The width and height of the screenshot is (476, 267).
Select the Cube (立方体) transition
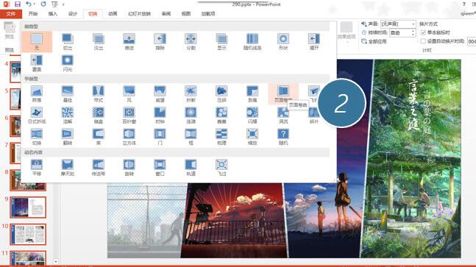[x=129, y=137]
